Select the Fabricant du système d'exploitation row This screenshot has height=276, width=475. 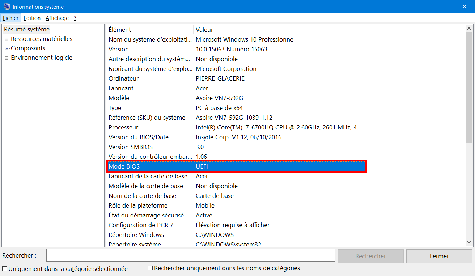click(236, 69)
